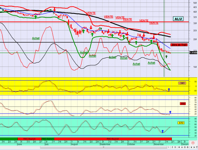
Task: Click the scrollbar's right arrow button
Action: (169, 147)
